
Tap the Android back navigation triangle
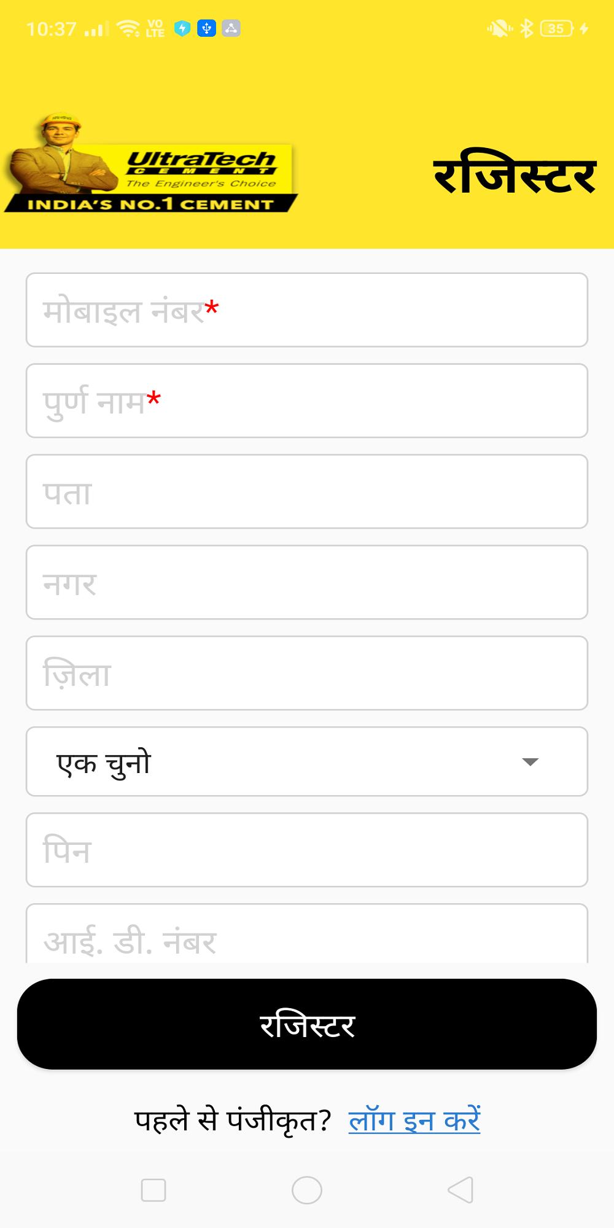(x=460, y=1190)
